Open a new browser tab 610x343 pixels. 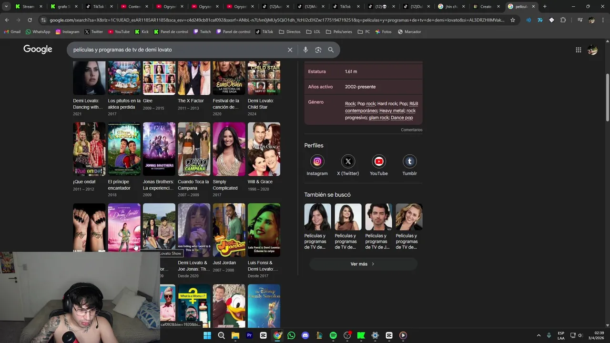pyautogui.click(x=545, y=6)
